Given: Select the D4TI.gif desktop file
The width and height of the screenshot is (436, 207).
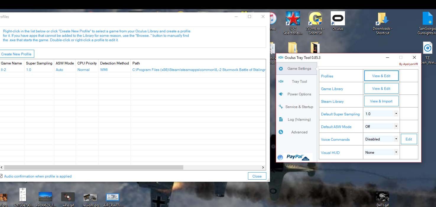Looking at the screenshot, I should click(382, 199).
